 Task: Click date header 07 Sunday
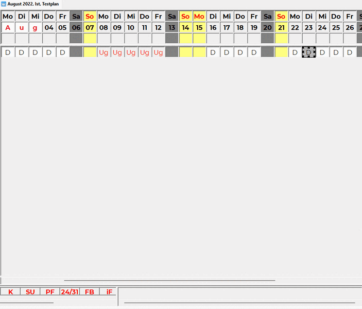(90, 27)
